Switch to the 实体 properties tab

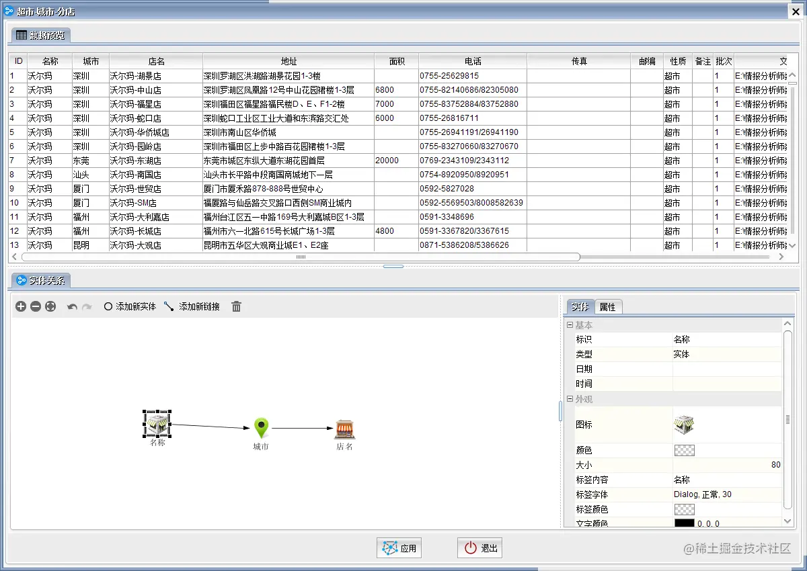tap(580, 307)
